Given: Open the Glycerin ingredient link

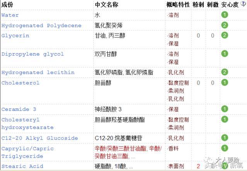Looking at the screenshot, I should tap(15, 36).
